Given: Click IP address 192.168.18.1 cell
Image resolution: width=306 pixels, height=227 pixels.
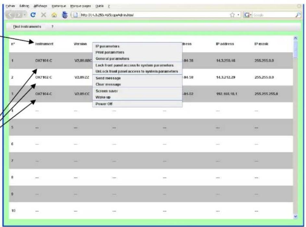Looking at the screenshot, I should tap(226, 94).
